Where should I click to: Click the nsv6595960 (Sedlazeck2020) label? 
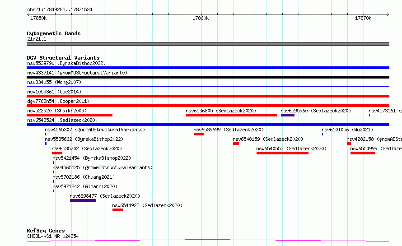pyautogui.click(x=316, y=111)
